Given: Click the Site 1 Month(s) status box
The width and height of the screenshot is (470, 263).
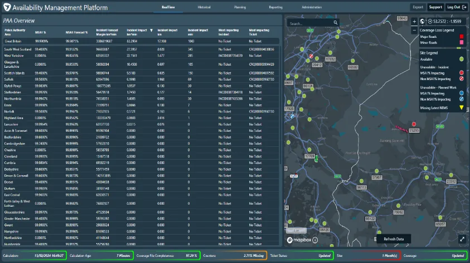Looking at the screenshot, I should tap(367, 256).
